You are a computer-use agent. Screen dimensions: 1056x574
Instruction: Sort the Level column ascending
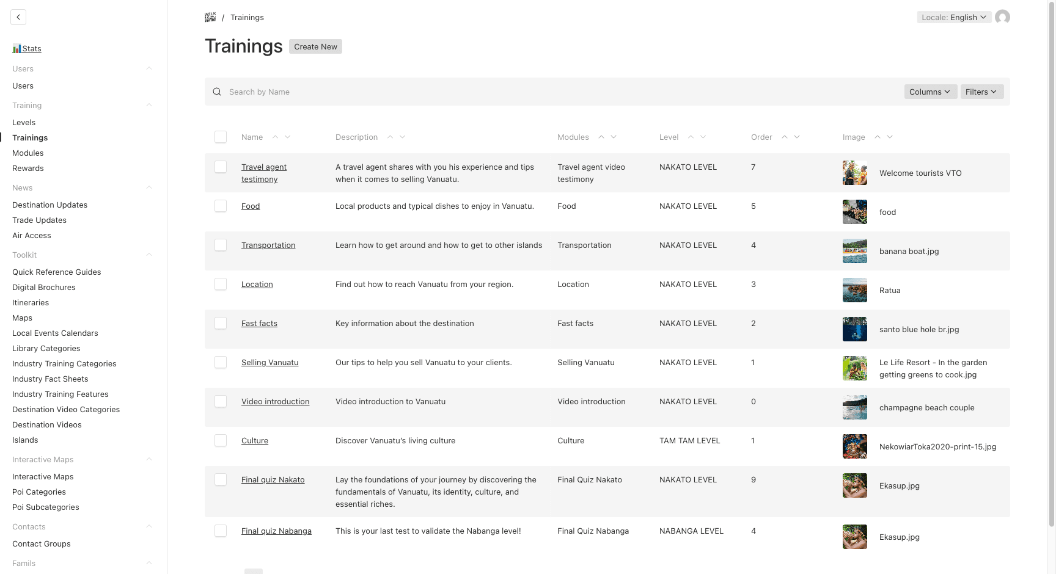coord(691,137)
